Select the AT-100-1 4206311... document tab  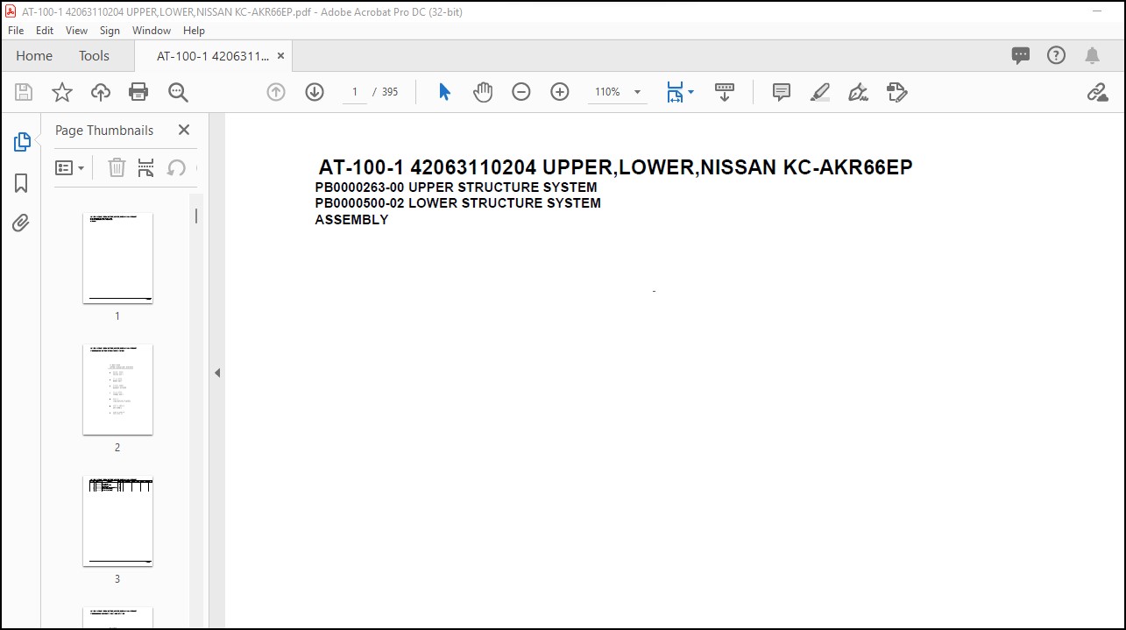tap(213, 55)
